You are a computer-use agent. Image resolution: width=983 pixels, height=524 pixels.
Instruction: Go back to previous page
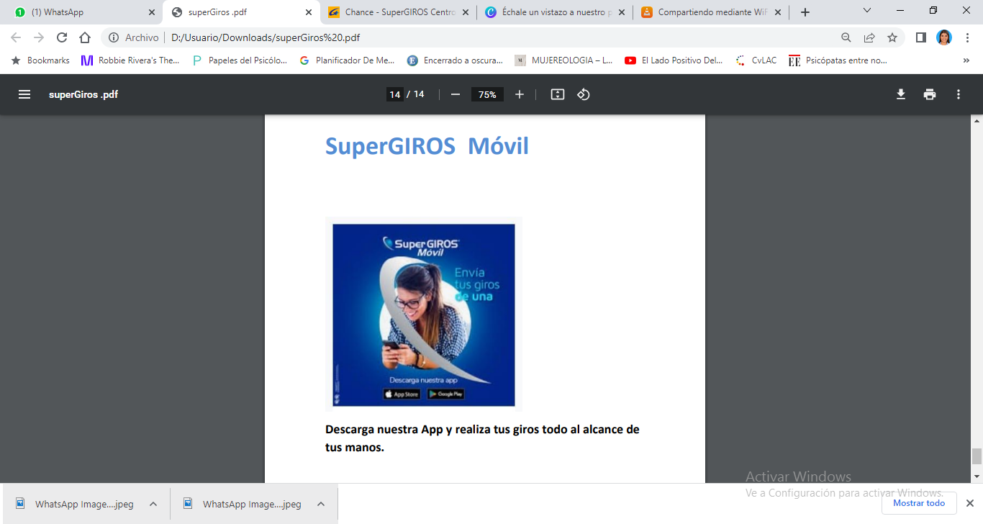(x=16, y=37)
